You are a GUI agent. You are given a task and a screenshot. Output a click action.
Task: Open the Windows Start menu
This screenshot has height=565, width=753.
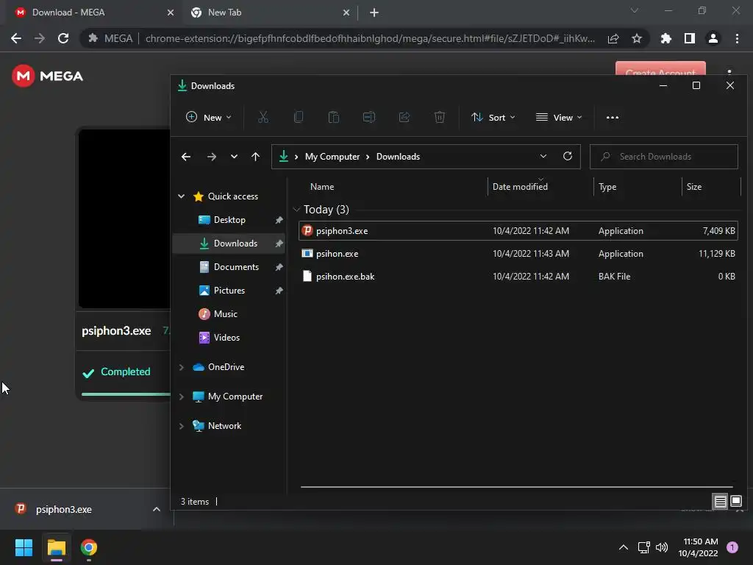coord(24,547)
